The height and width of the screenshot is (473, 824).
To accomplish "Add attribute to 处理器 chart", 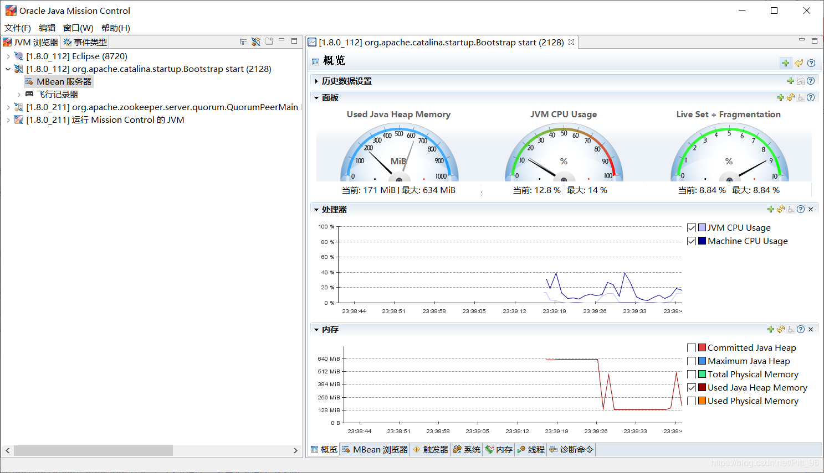I will (x=771, y=209).
